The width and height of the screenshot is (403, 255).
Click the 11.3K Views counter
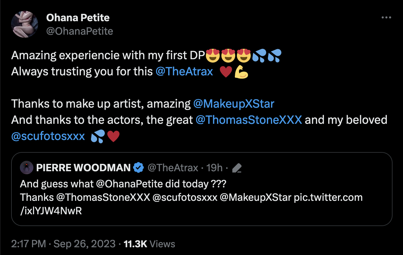click(x=149, y=244)
